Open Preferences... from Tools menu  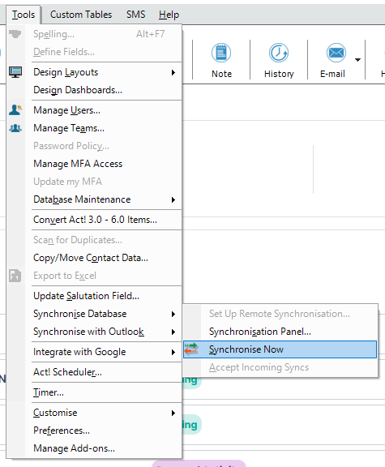pyautogui.click(x=94, y=431)
